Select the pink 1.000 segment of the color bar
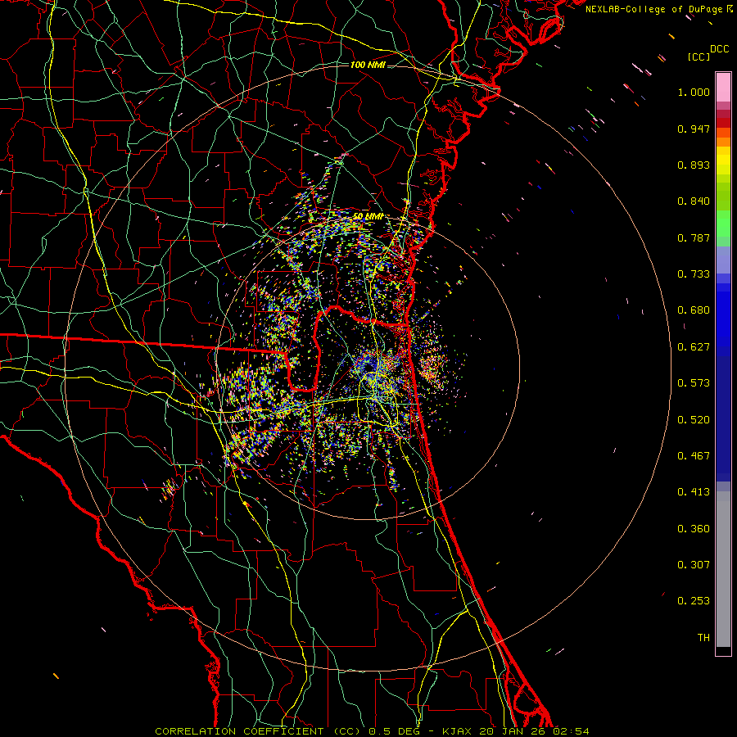Viewport: 737px width, 737px height. (723, 87)
